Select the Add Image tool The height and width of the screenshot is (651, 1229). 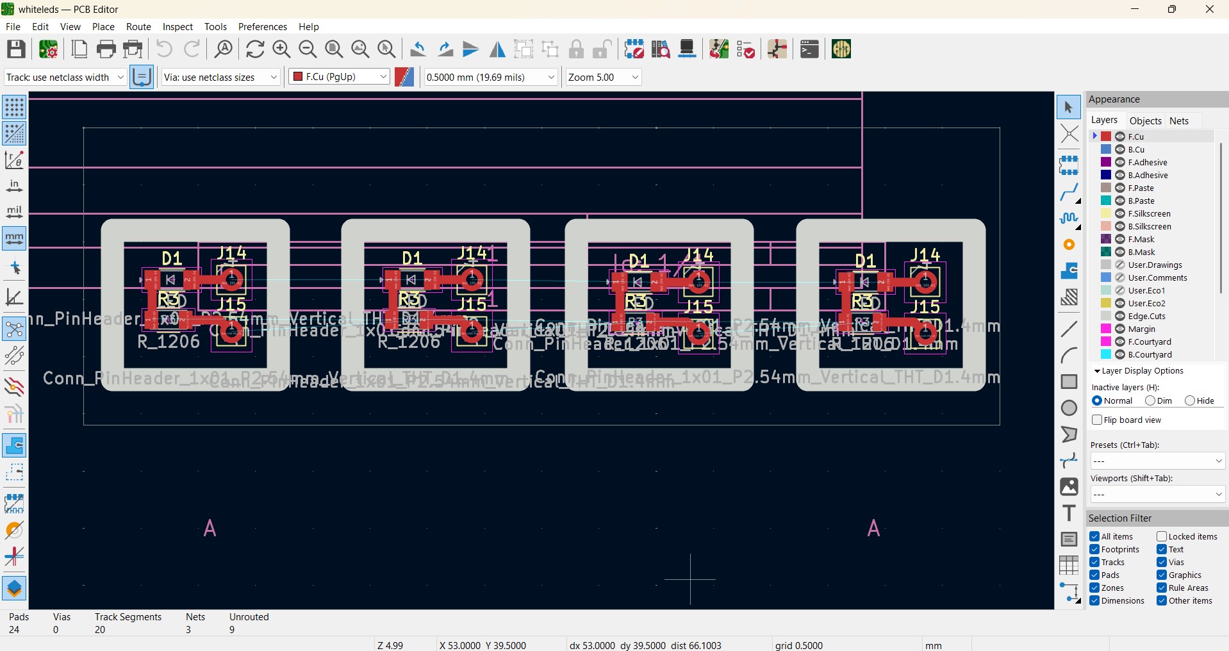coord(1069,487)
